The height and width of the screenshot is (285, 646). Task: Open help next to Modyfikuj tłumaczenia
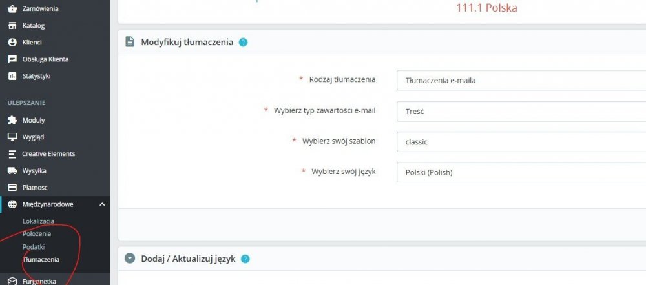243,43
